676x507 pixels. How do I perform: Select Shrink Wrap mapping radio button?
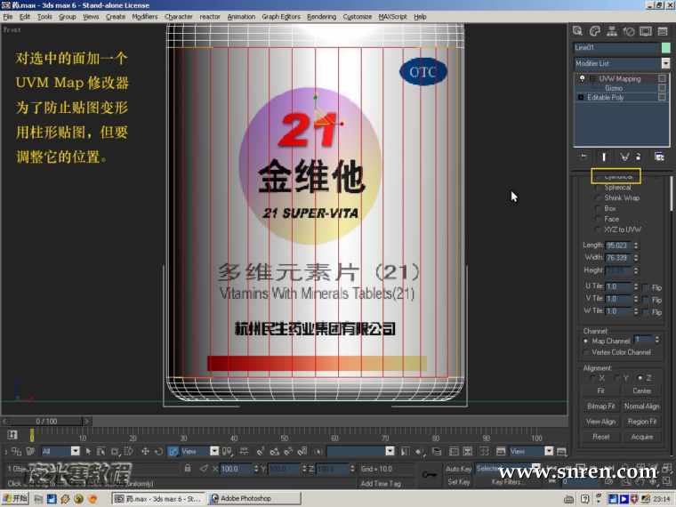(x=598, y=197)
